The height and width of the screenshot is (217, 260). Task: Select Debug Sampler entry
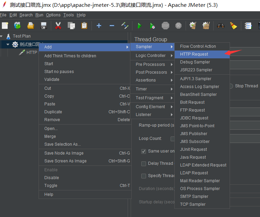(202, 62)
